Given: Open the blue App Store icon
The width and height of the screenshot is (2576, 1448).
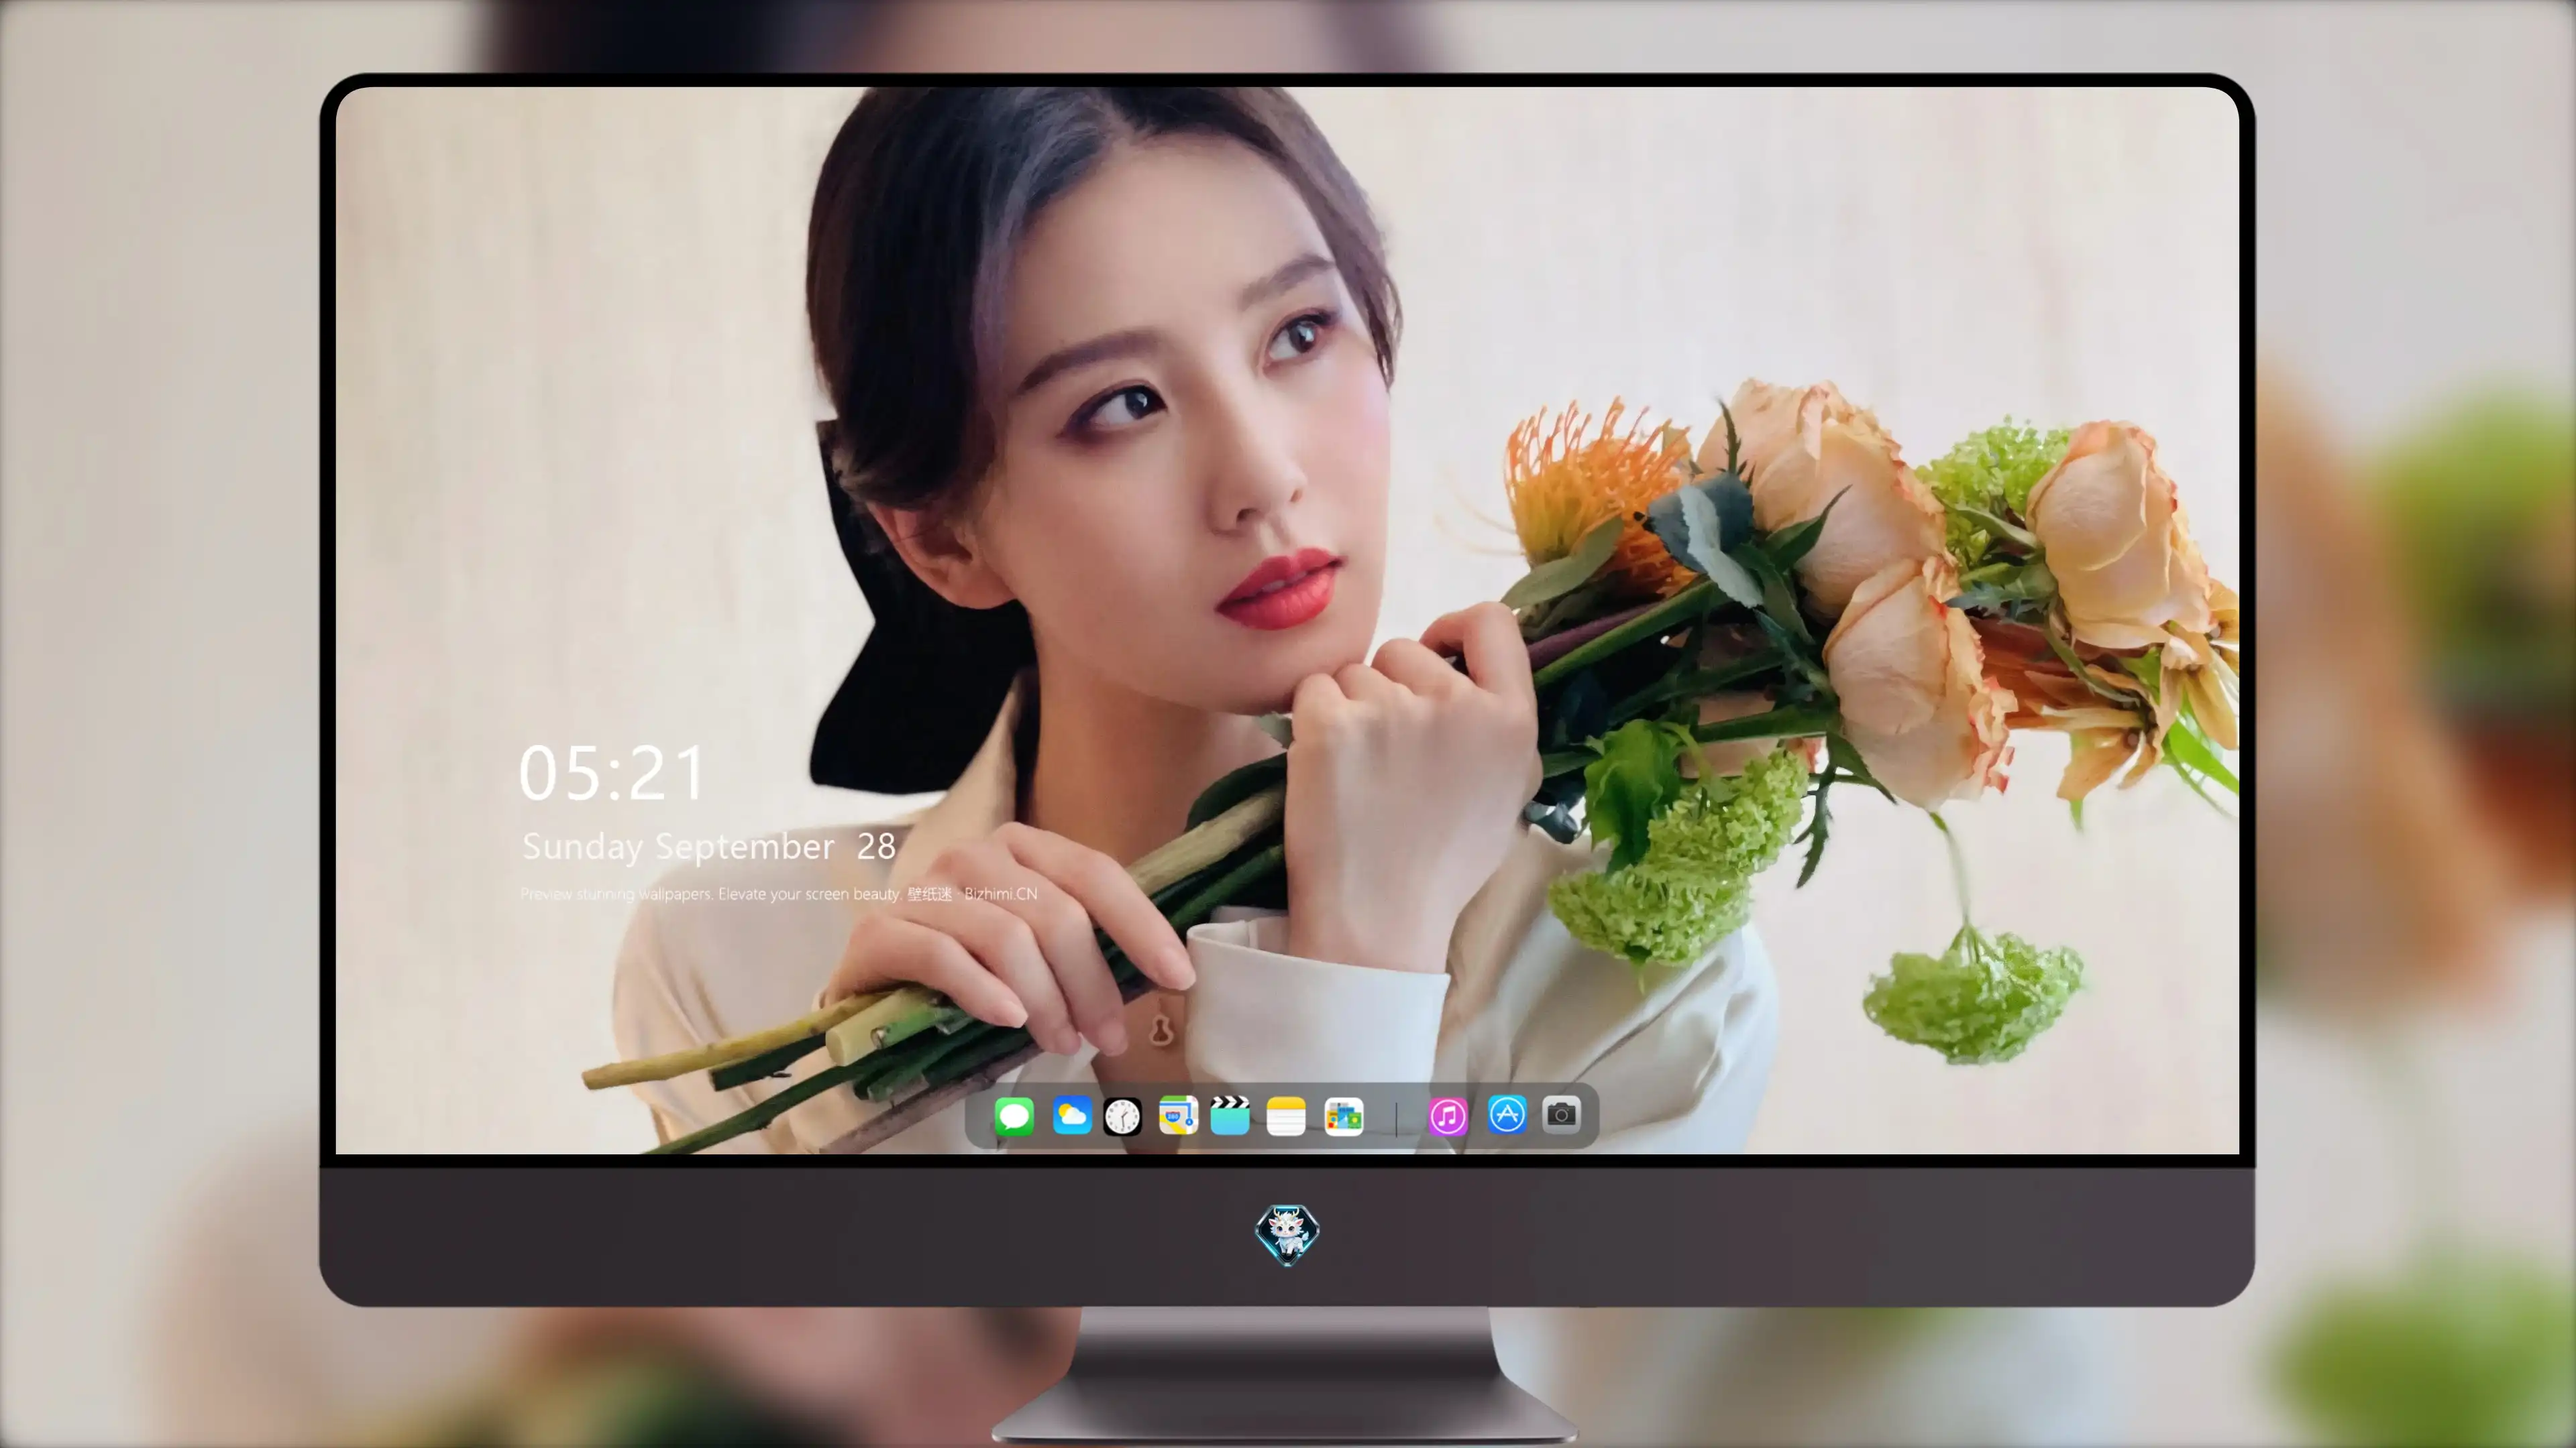Looking at the screenshot, I should (x=1507, y=1114).
